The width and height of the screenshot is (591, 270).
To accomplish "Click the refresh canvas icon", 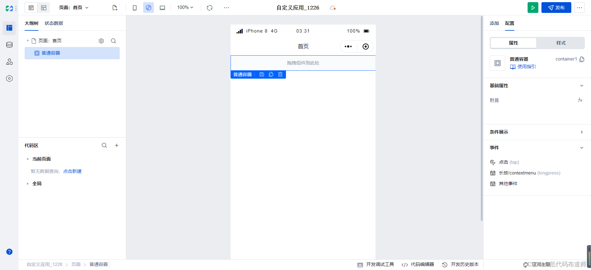I will [x=210, y=8].
